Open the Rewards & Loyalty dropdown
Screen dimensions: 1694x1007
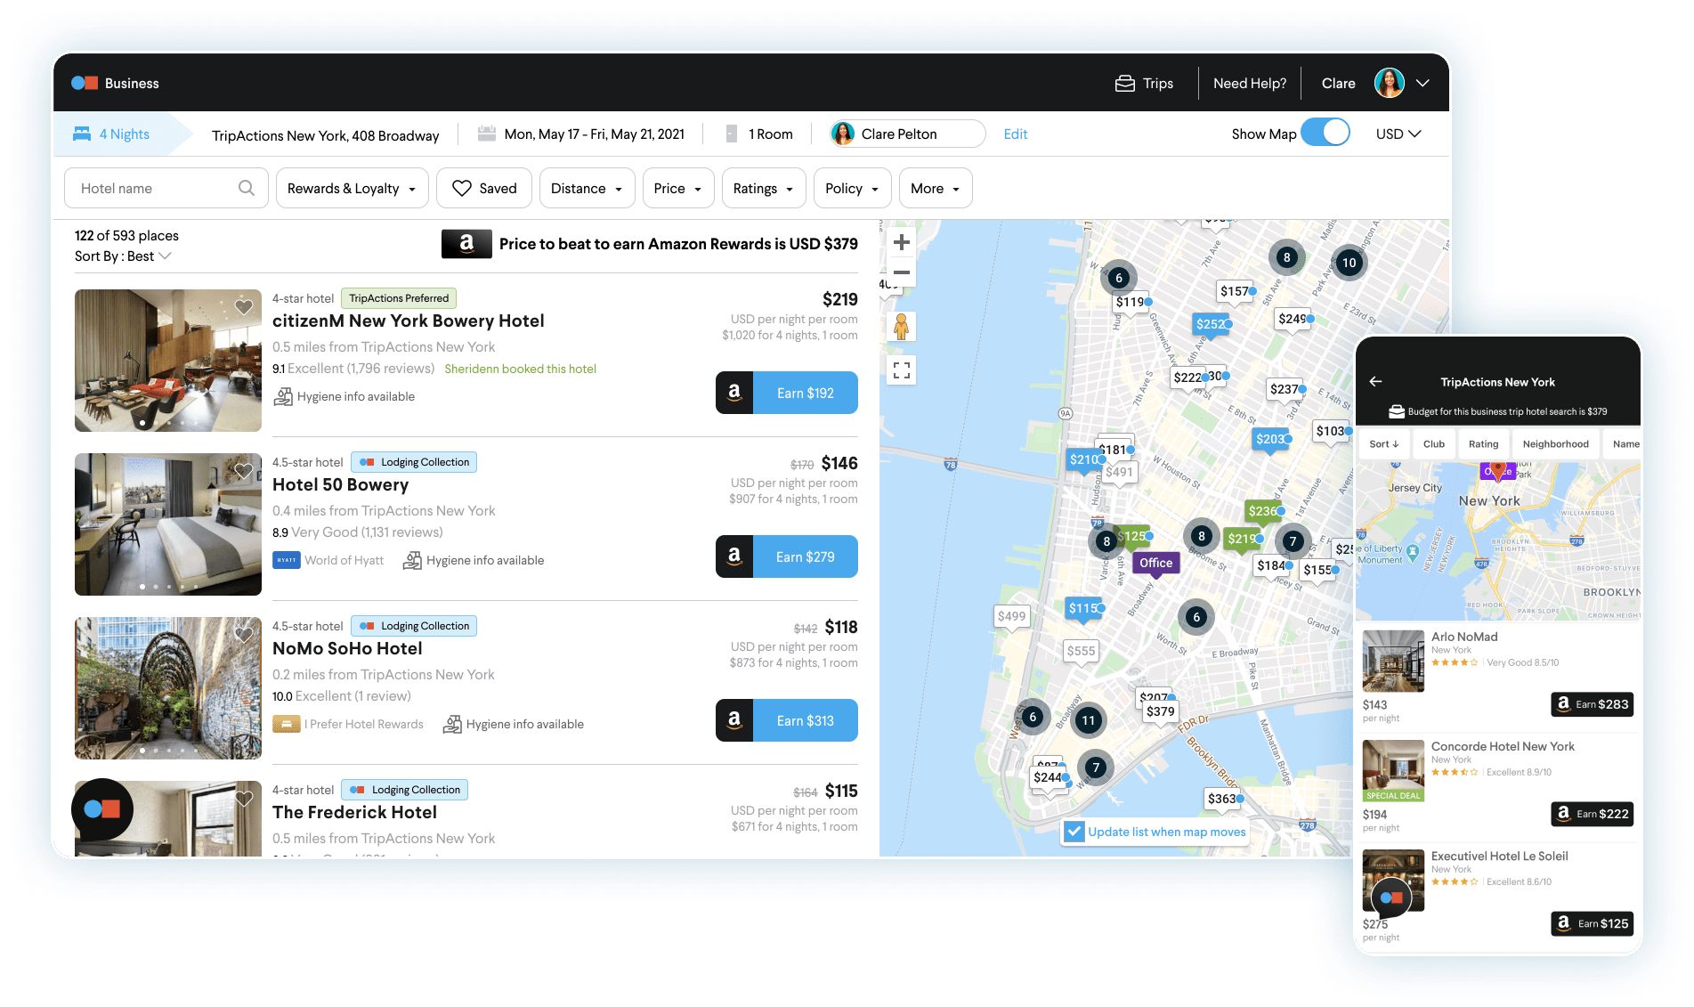352,188
